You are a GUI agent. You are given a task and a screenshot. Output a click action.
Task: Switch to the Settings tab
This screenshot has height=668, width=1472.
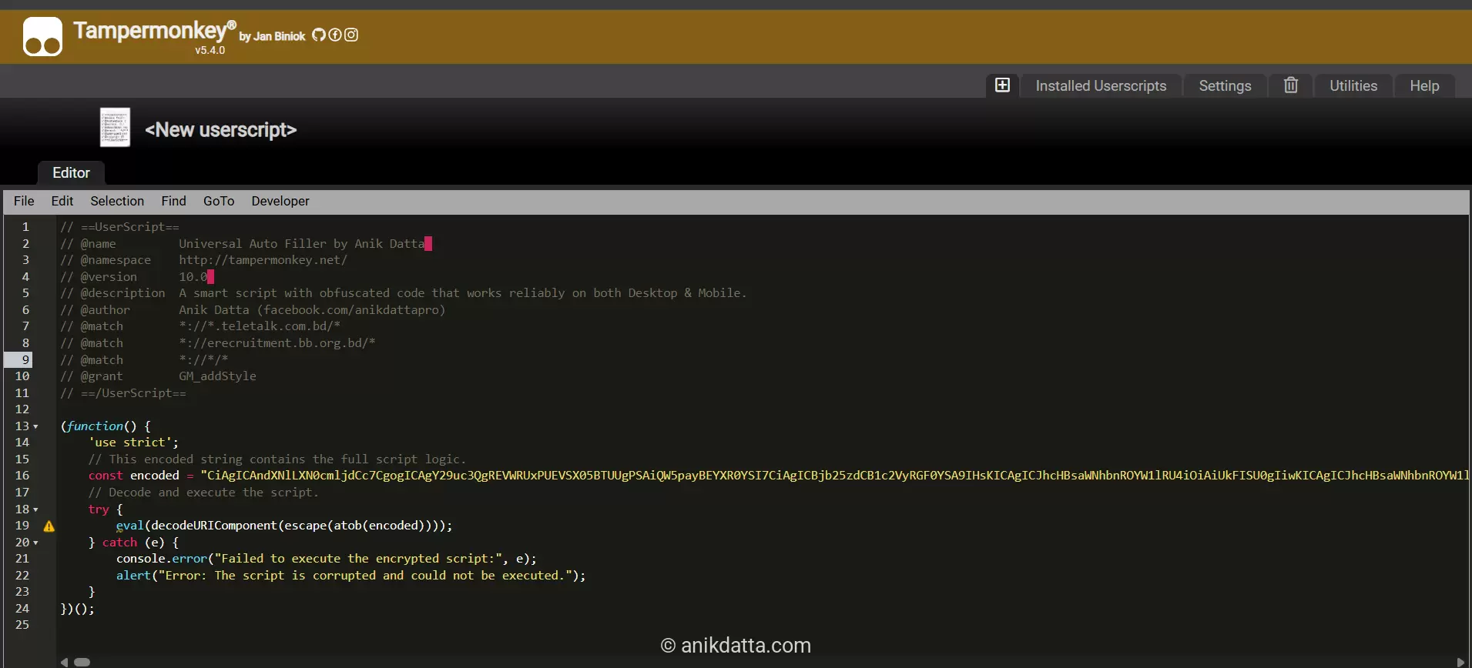(1225, 85)
